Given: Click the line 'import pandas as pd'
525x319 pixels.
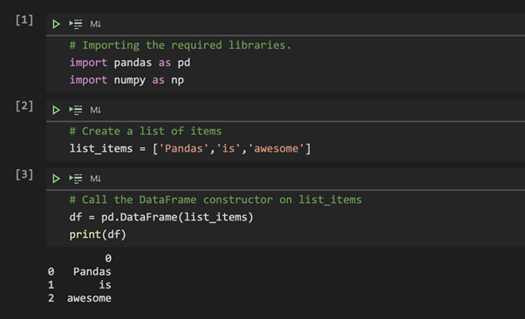Looking at the screenshot, I should 130,63.
